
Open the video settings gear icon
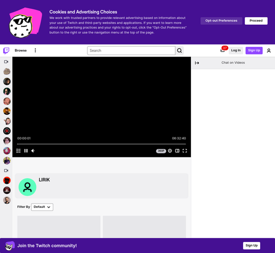(170, 151)
